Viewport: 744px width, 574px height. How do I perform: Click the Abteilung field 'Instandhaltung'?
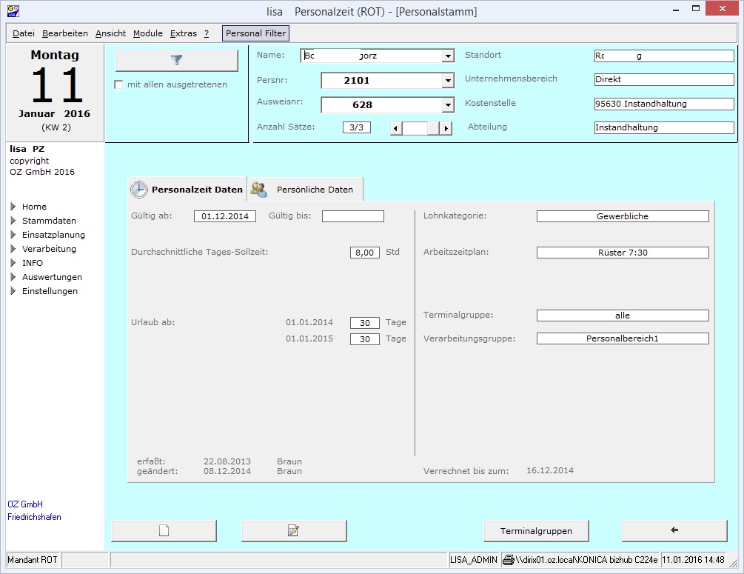tap(664, 127)
